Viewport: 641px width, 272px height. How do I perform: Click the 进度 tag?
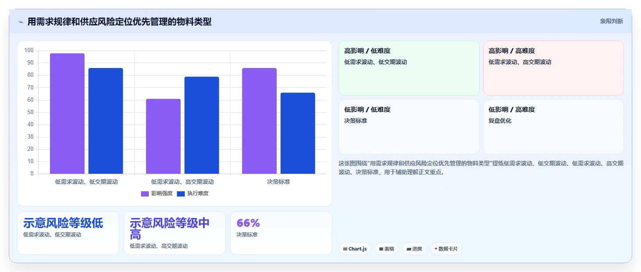414,249
